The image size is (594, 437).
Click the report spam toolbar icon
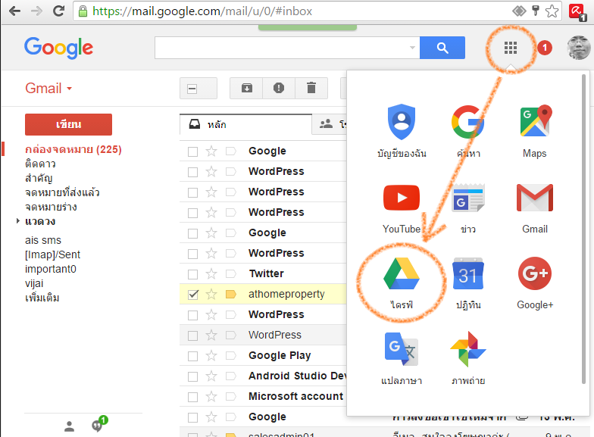tap(279, 89)
